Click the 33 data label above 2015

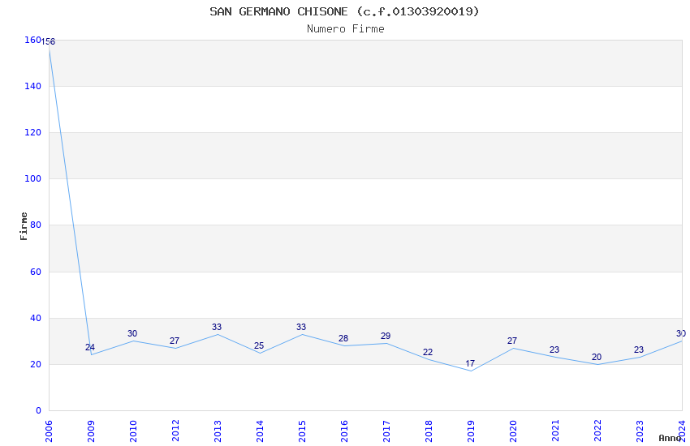click(x=301, y=328)
